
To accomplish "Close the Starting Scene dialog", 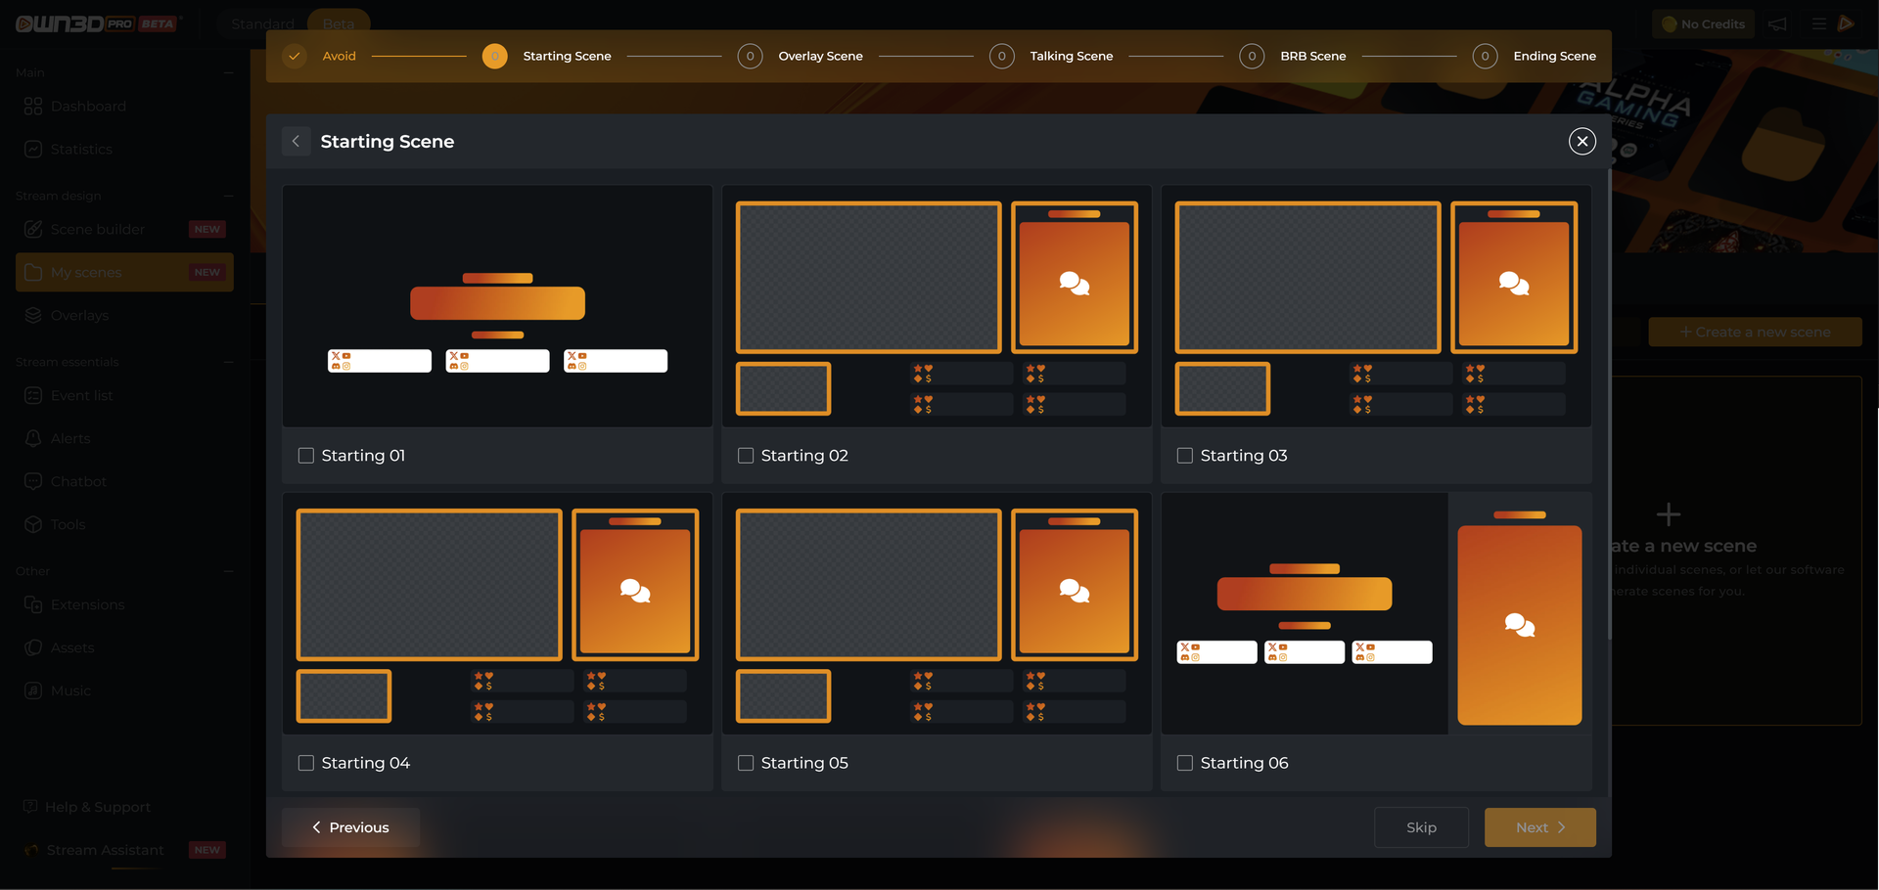I will (1581, 141).
